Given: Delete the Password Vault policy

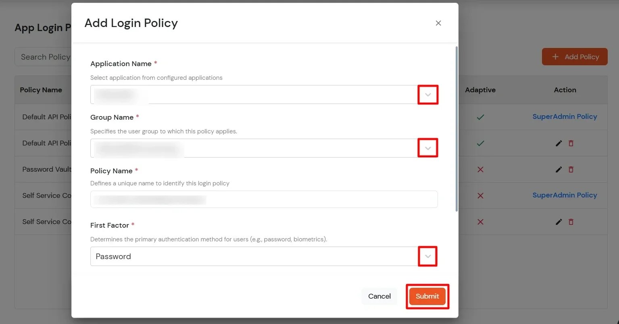Looking at the screenshot, I should pyautogui.click(x=571, y=169).
